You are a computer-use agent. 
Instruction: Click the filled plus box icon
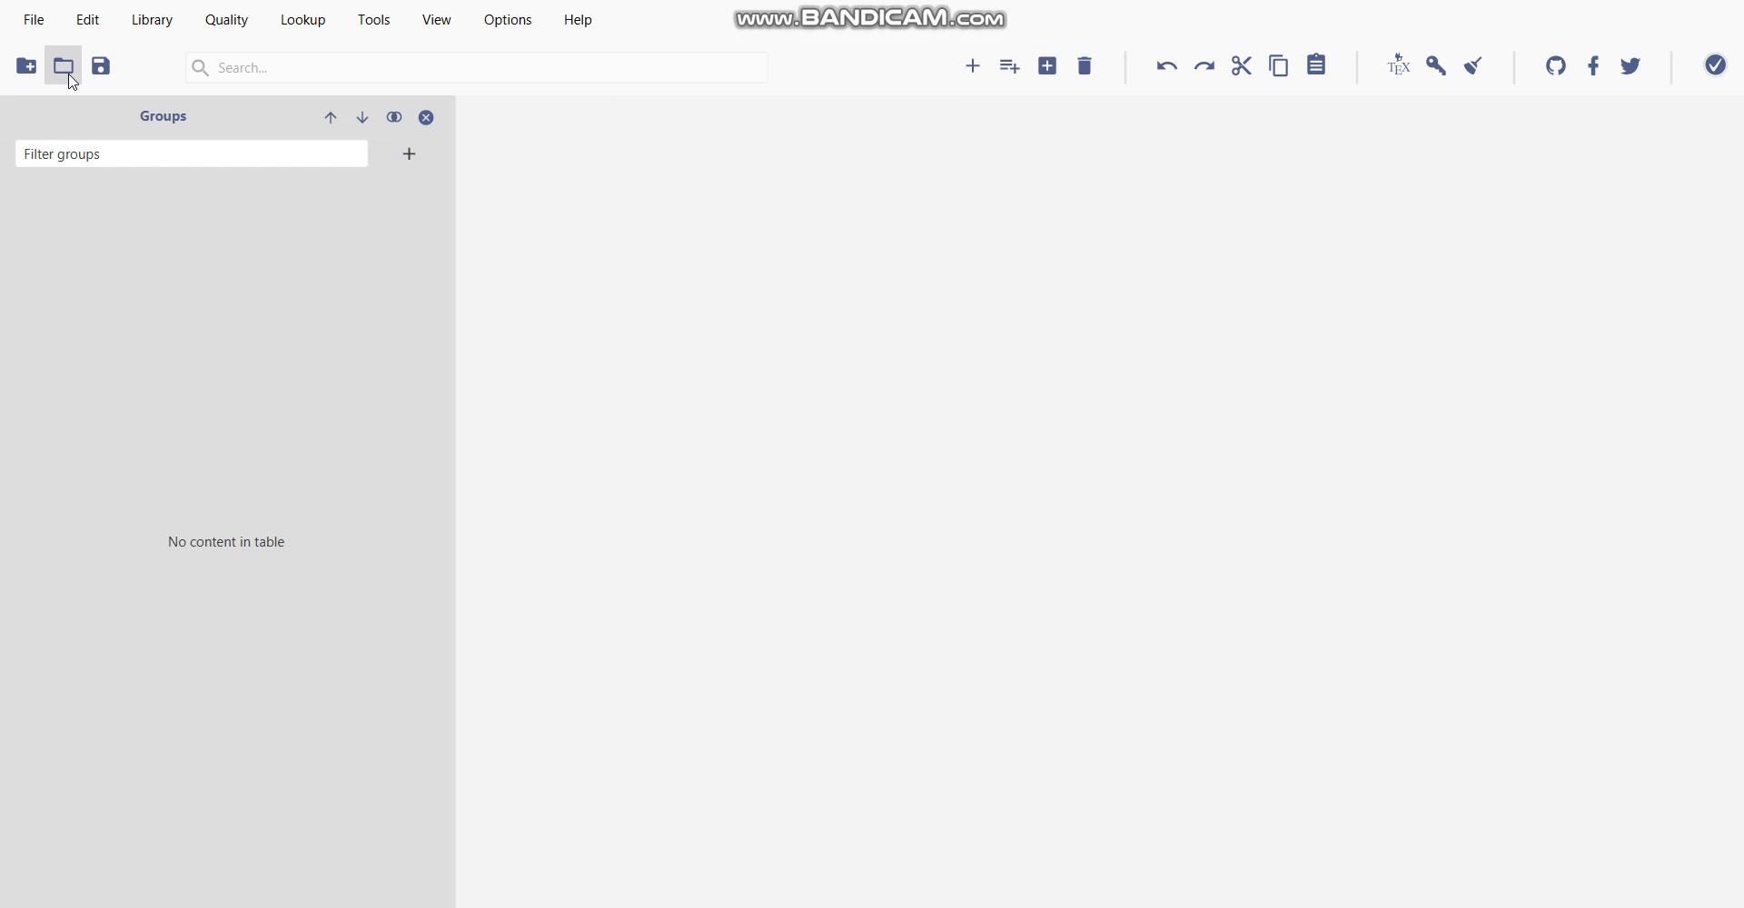point(1047,66)
